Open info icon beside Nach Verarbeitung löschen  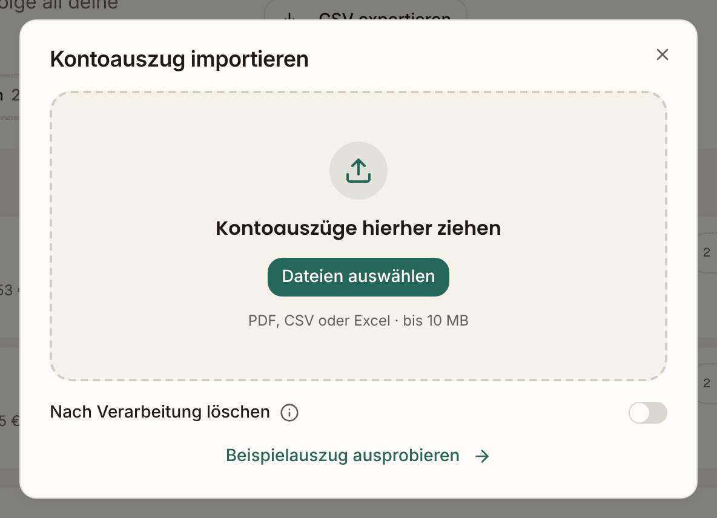coord(289,413)
